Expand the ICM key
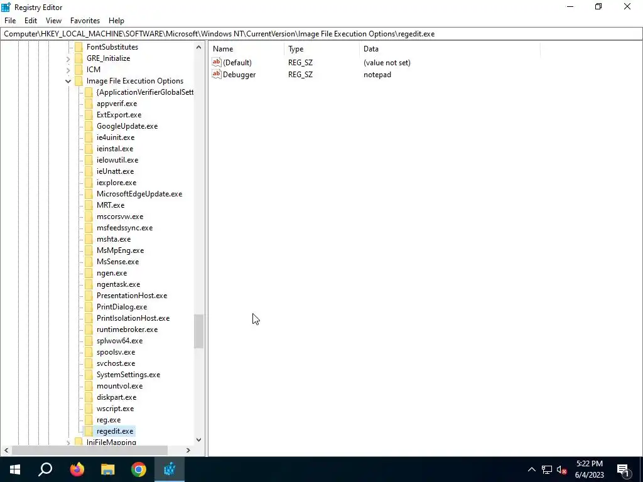643x482 pixels. click(68, 70)
